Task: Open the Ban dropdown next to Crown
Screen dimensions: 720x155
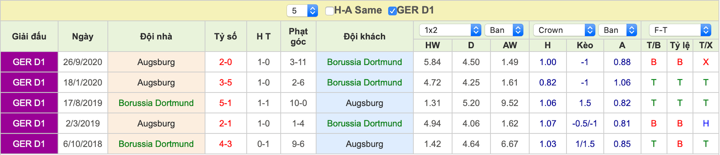Action: click(618, 30)
